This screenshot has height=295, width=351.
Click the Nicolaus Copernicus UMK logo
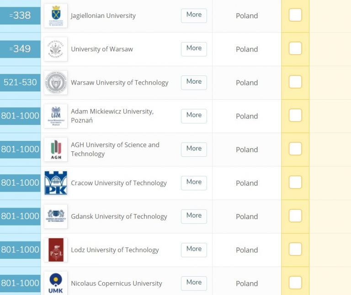tap(56, 283)
